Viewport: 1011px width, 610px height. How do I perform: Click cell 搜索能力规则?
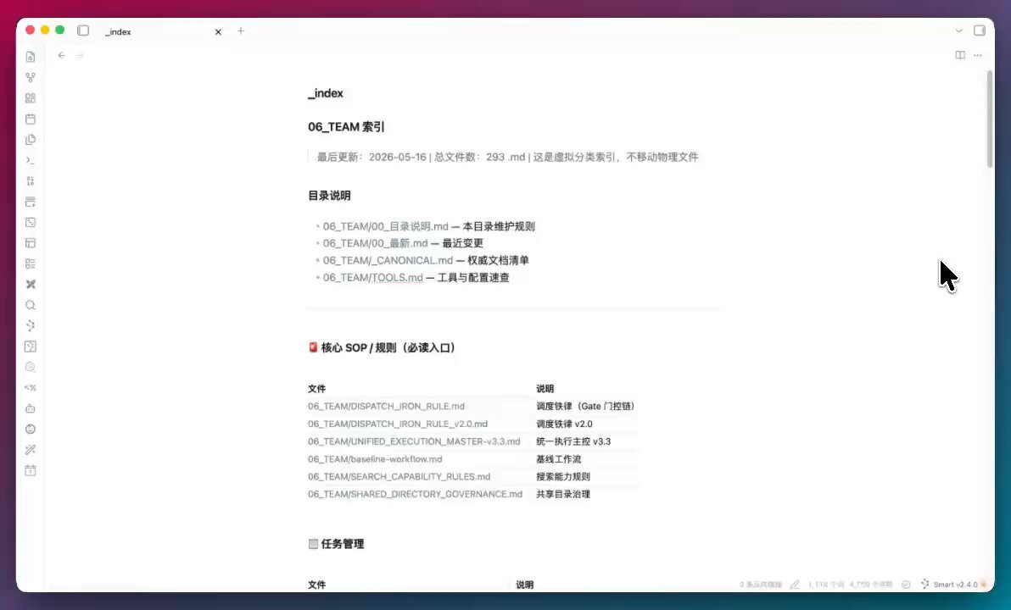click(563, 477)
